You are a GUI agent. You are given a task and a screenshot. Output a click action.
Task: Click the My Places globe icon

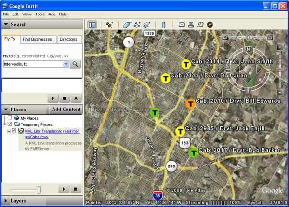pyautogui.click(x=16, y=118)
